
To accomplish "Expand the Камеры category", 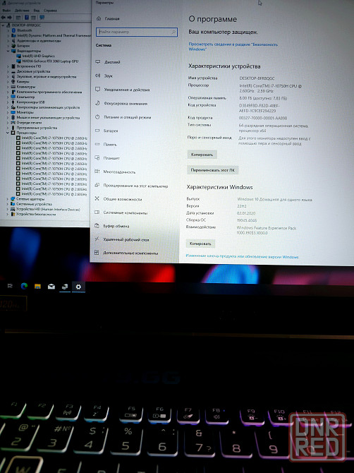I will [x=8, y=82].
